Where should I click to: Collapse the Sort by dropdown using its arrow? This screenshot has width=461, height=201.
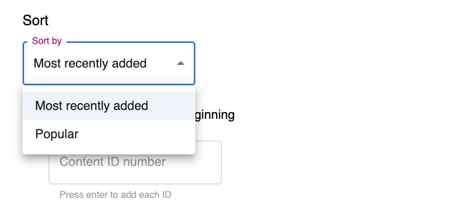pos(181,63)
